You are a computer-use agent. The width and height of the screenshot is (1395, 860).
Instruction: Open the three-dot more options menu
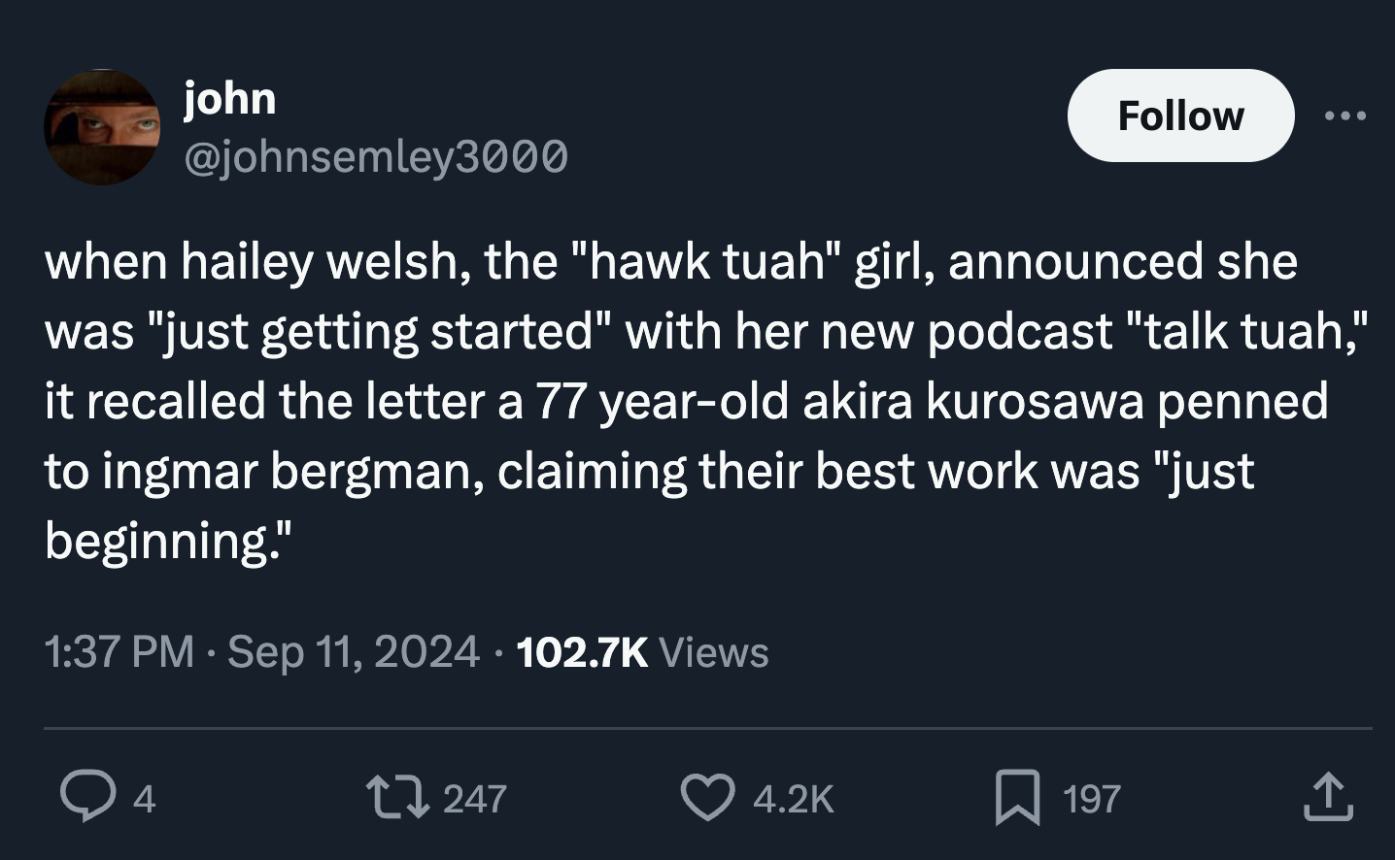click(1345, 116)
